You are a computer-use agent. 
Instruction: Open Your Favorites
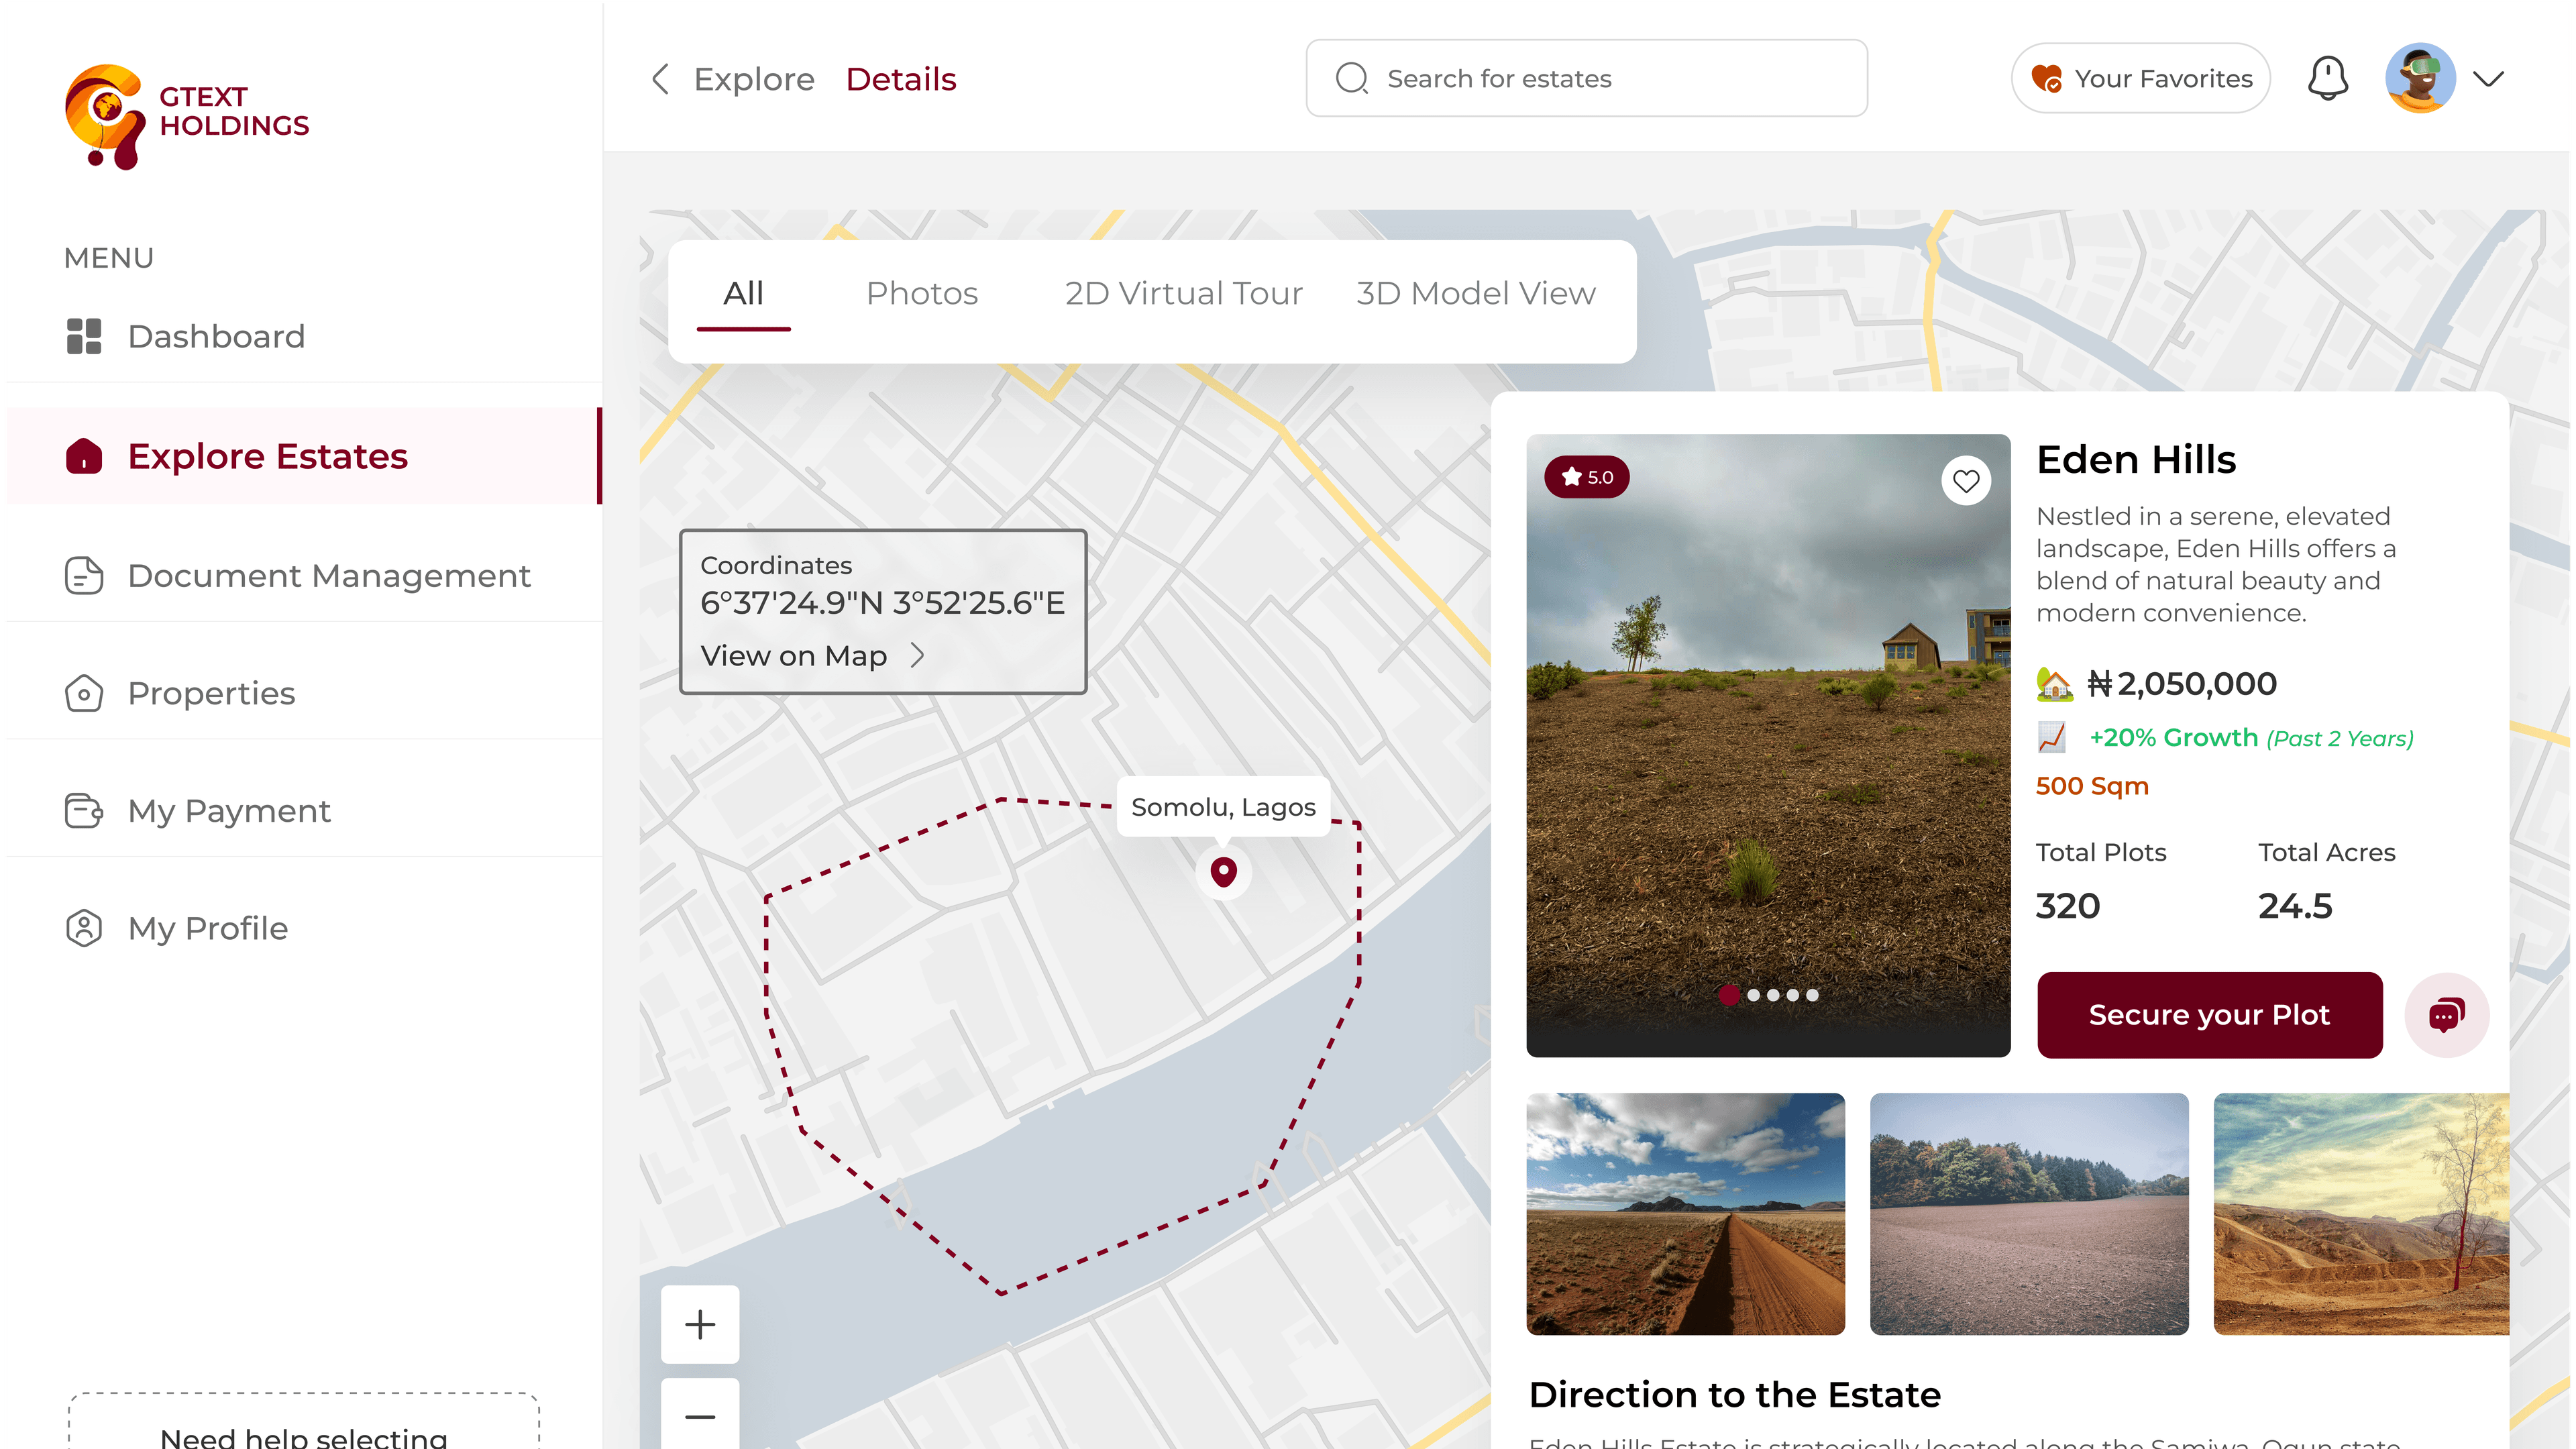pyautogui.click(x=2141, y=78)
